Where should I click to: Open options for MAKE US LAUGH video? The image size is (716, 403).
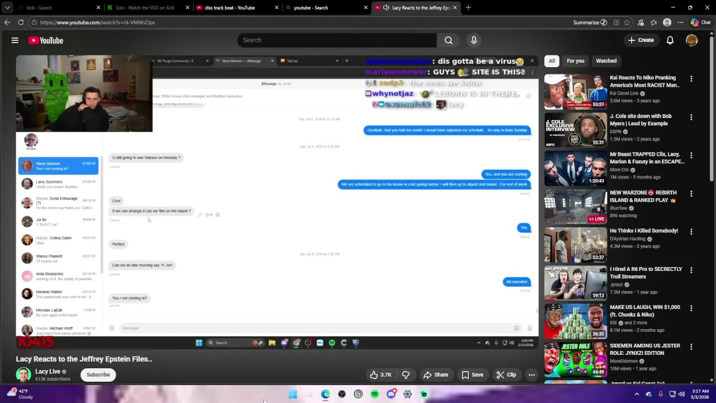point(691,308)
